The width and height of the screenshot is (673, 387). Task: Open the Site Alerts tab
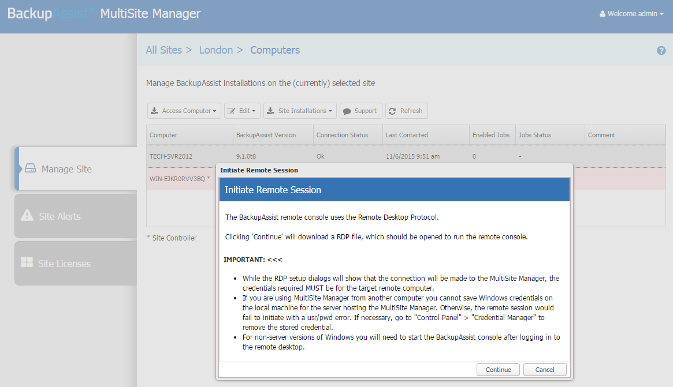click(76, 216)
